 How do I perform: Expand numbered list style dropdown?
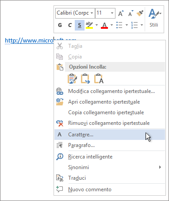[142, 25]
